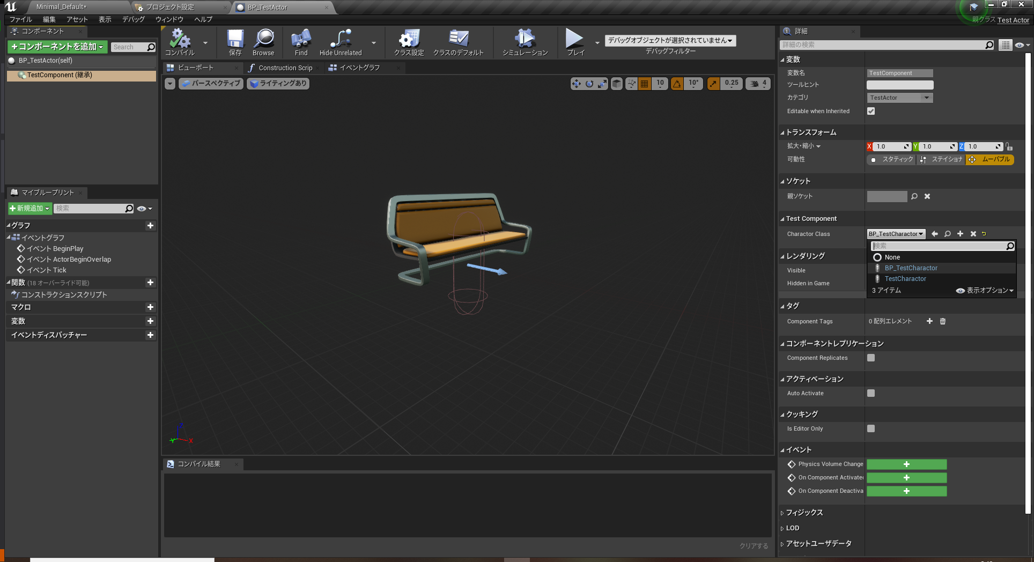The image size is (1034, 562).
Task: Expand the Physics section (フィジックス)
Action: pyautogui.click(x=804, y=513)
